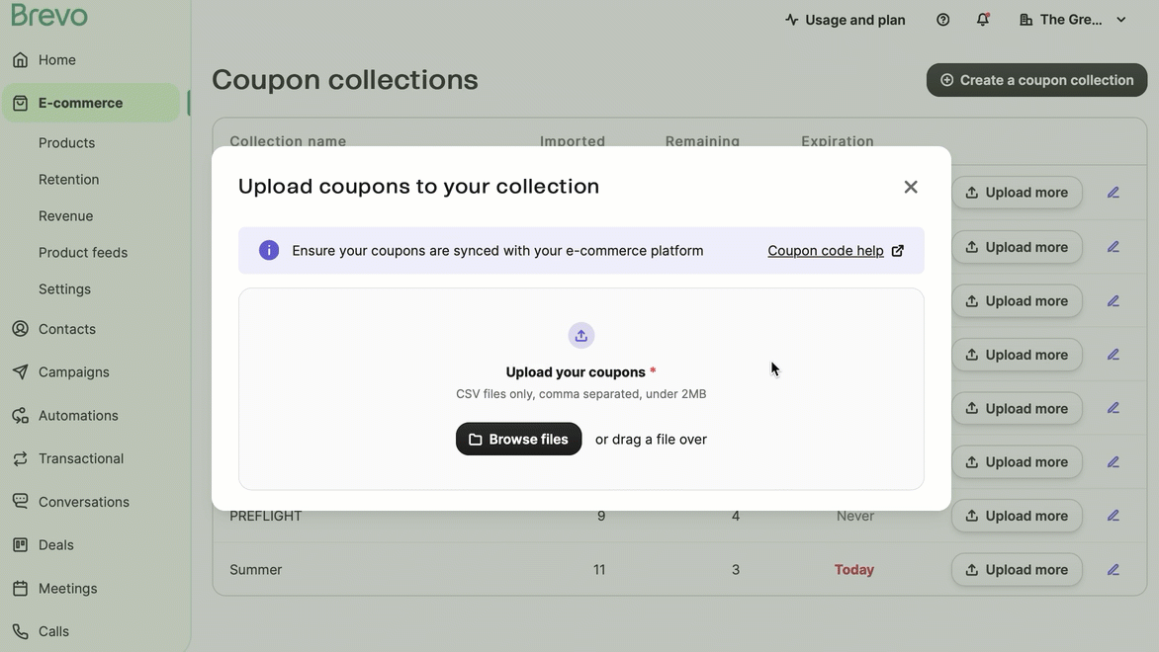The width and height of the screenshot is (1159, 652).
Task: Open Product feeds in E-commerce menu
Action: [83, 253]
